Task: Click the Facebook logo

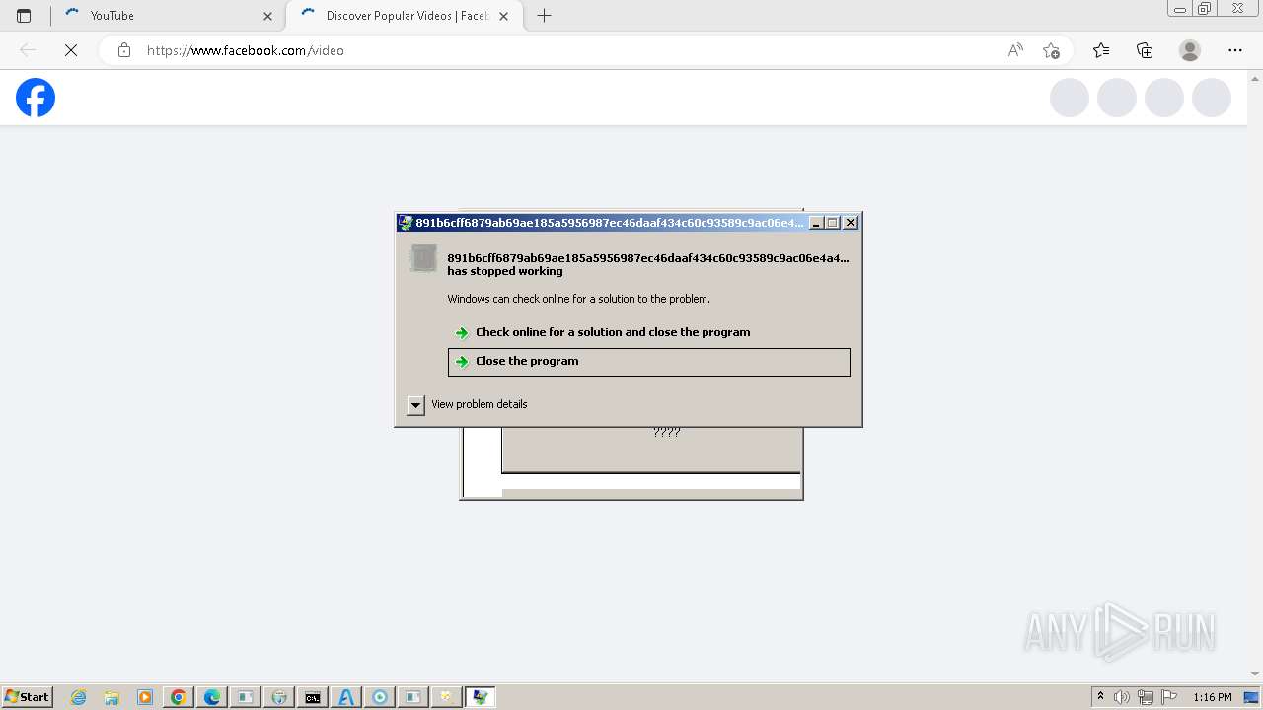Action: point(36,98)
